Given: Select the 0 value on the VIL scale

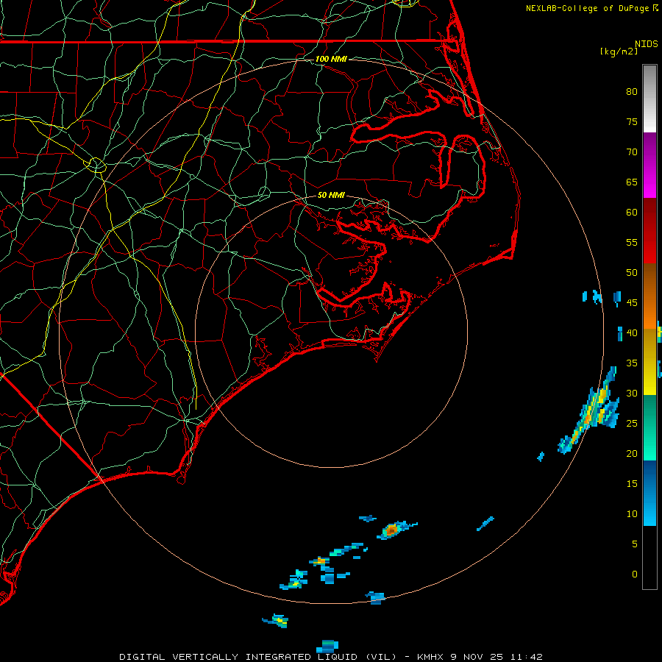Looking at the screenshot, I should click(x=635, y=574).
